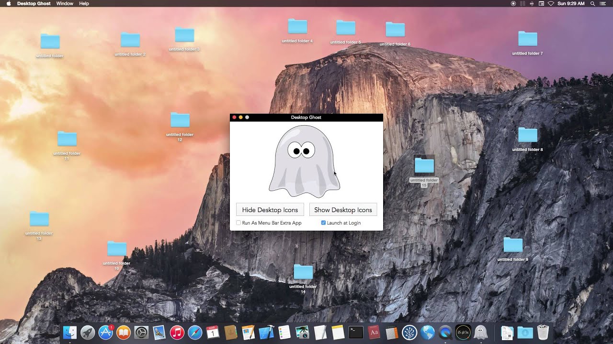This screenshot has width=613, height=344.
Task: Open TextEdit in the Dock
Action: [320, 333]
